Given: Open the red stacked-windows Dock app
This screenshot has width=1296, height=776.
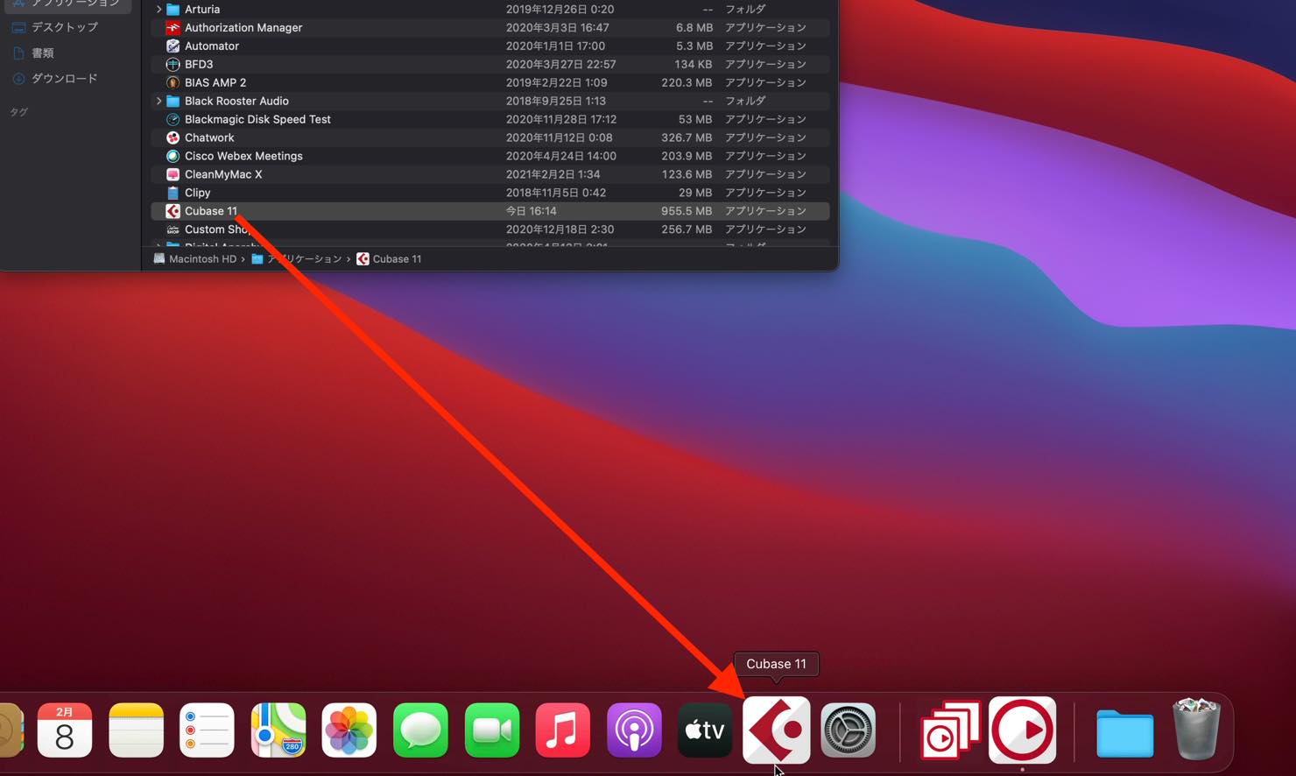Looking at the screenshot, I should (x=950, y=730).
